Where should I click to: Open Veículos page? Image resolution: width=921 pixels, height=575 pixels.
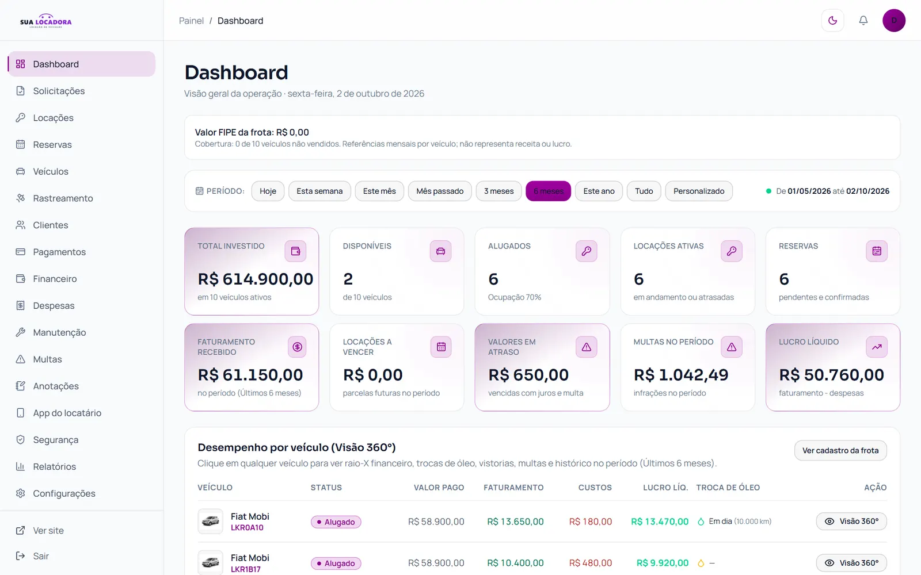click(x=81, y=171)
